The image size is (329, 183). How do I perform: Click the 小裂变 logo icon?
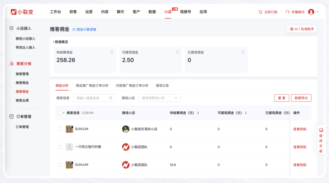point(14,12)
